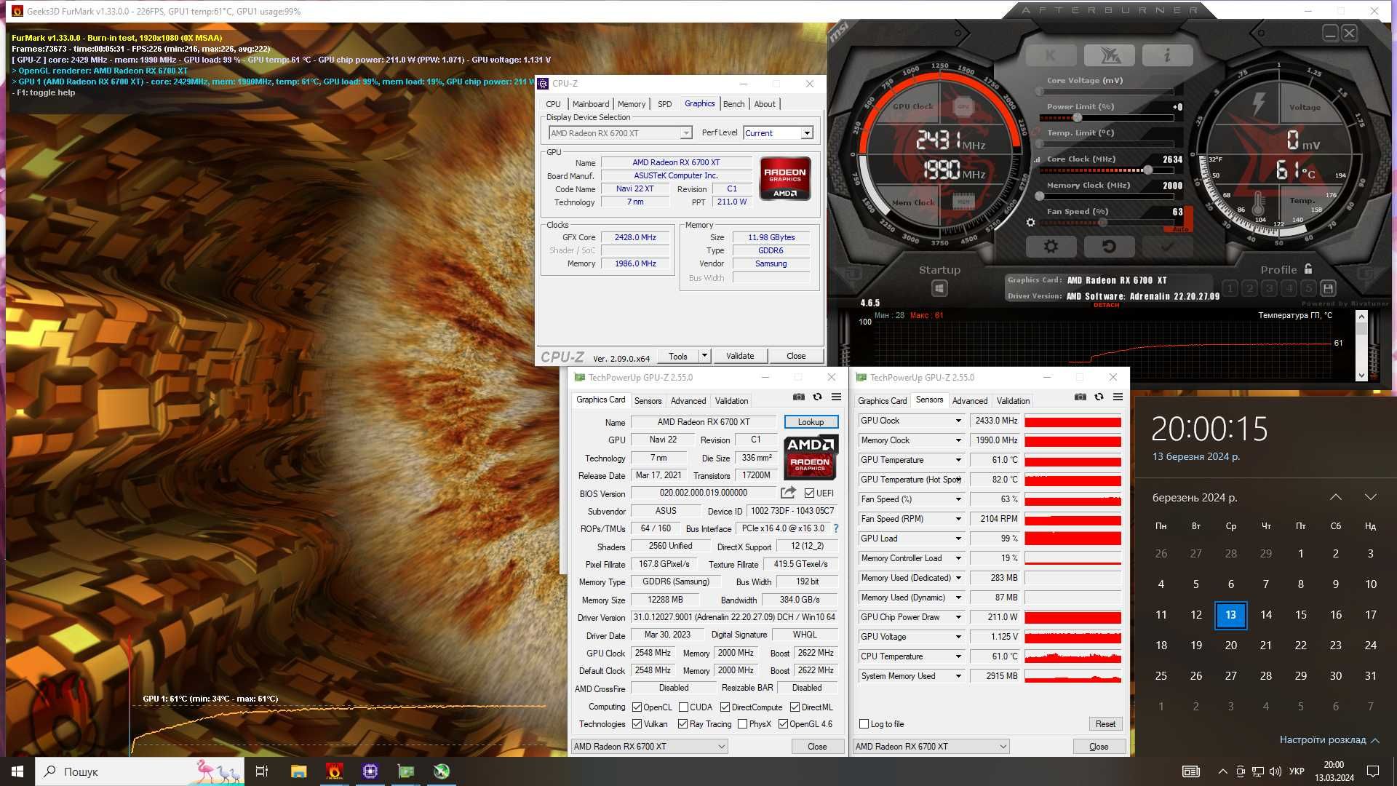Image resolution: width=1397 pixels, height=786 pixels.
Task: Open Validation tab in GPU-Z Sensors window
Action: [1013, 401]
